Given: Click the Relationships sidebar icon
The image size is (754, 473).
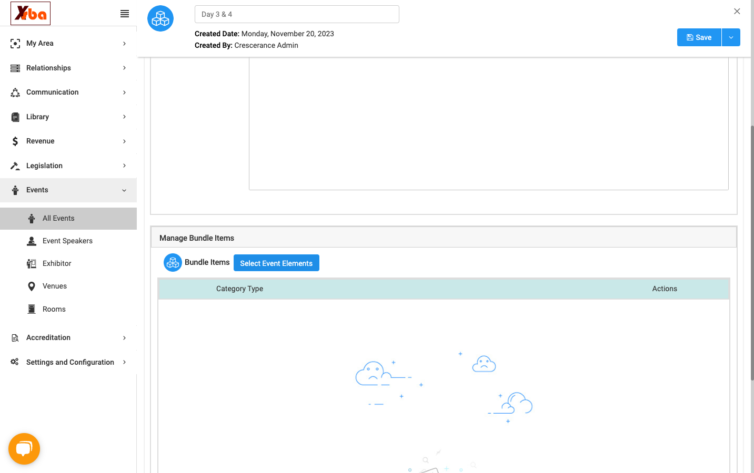Looking at the screenshot, I should pyautogui.click(x=15, y=68).
